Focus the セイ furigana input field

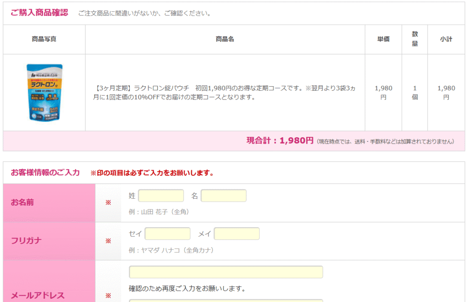(167, 234)
